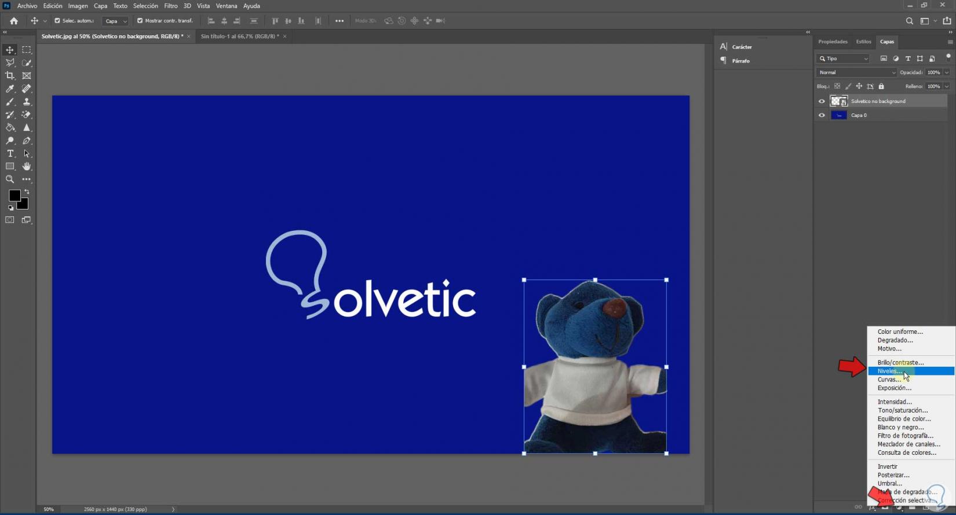
Task: Toggle the layer filtering switch
Action: coord(948,57)
